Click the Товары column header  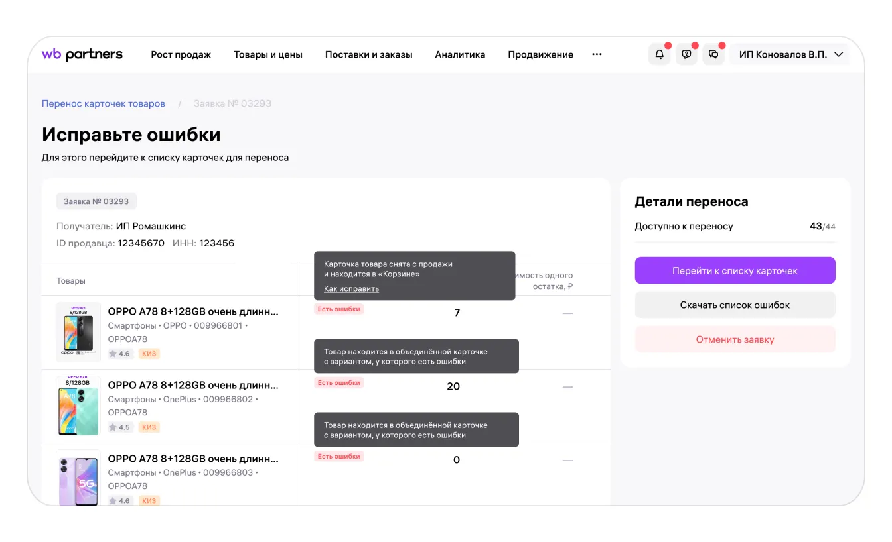[x=71, y=281]
